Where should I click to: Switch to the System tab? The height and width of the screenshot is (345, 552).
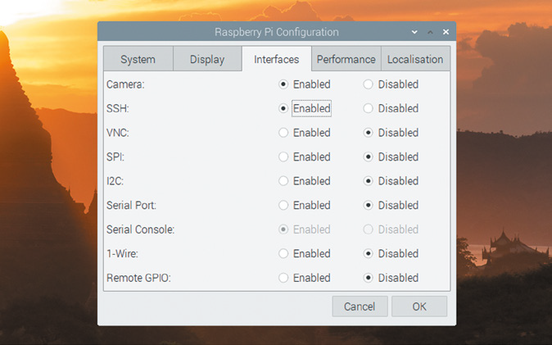click(138, 59)
